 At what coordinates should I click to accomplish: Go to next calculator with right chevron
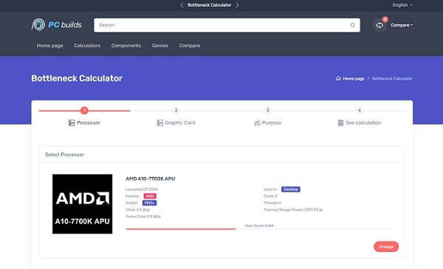point(237,5)
